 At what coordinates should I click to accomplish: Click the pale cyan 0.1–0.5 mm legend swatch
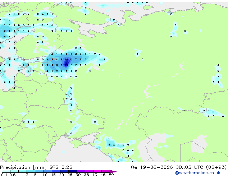(x=6, y=171)
